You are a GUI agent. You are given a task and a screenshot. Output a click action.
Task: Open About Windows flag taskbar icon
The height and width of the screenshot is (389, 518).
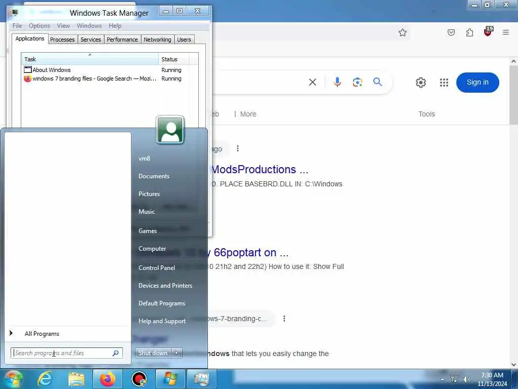170,379
